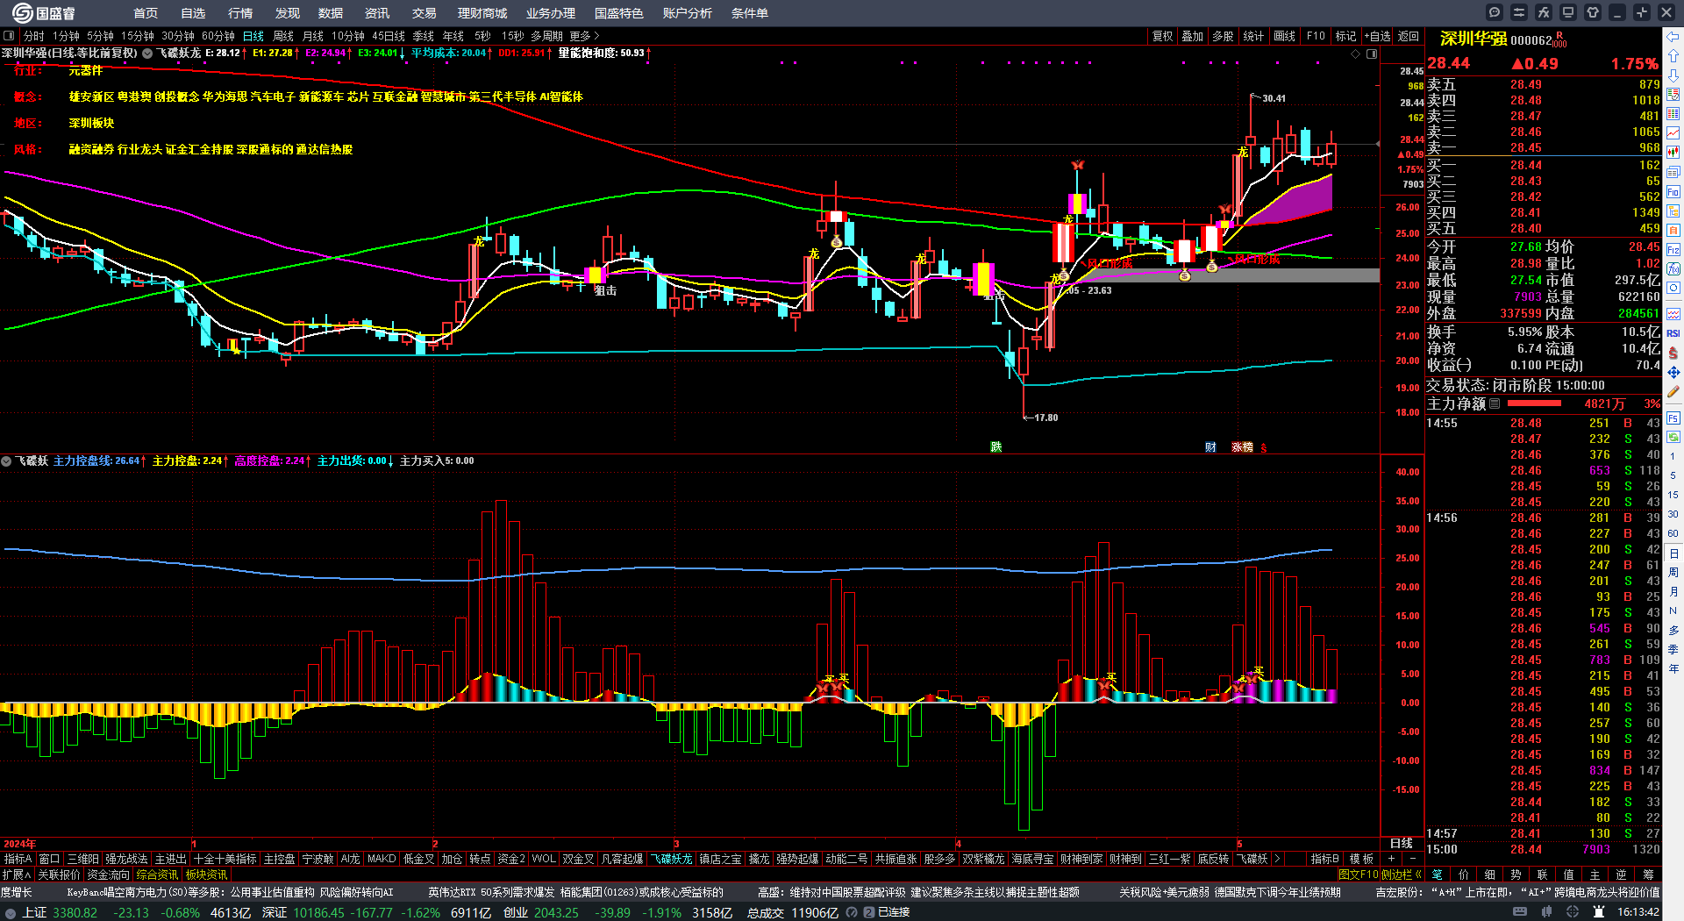The image size is (1684, 921).
Task: Open the 飞碟妖 sub-indicator dropdown arrow
Action: (6, 460)
